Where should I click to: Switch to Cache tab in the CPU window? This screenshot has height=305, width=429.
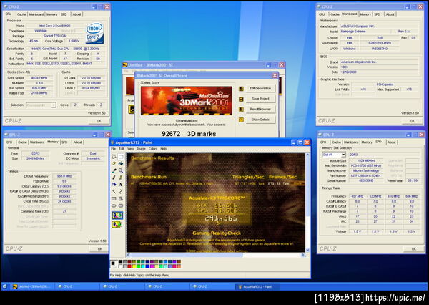(21, 14)
